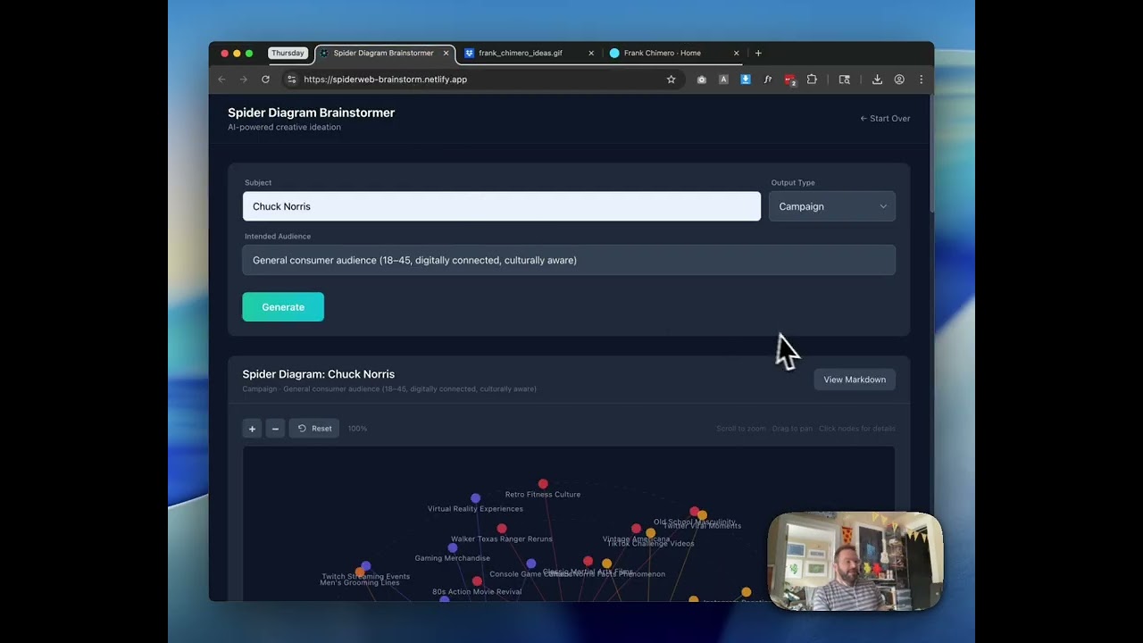Click the Retro Fitness Culture node

(543, 484)
